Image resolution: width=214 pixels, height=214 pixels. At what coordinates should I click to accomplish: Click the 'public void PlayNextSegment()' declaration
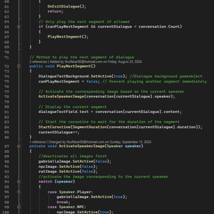pyautogui.click(x=62, y=66)
